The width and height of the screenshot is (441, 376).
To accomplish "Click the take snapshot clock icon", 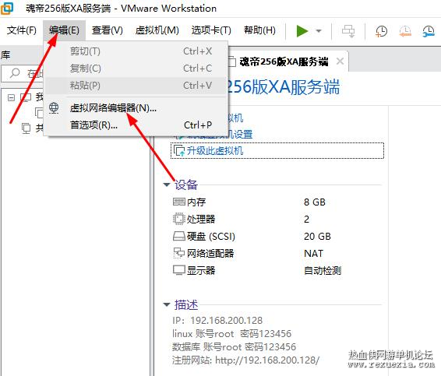I will click(381, 31).
